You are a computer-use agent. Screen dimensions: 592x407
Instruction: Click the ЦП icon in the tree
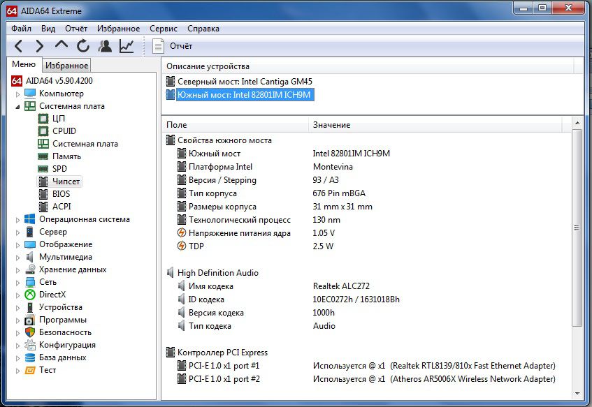(43, 119)
